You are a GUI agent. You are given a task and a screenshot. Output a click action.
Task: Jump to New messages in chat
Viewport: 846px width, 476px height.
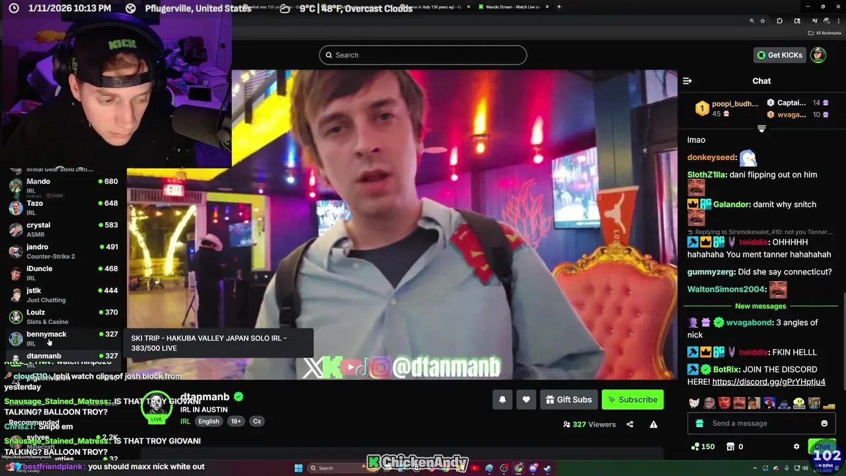(761, 306)
